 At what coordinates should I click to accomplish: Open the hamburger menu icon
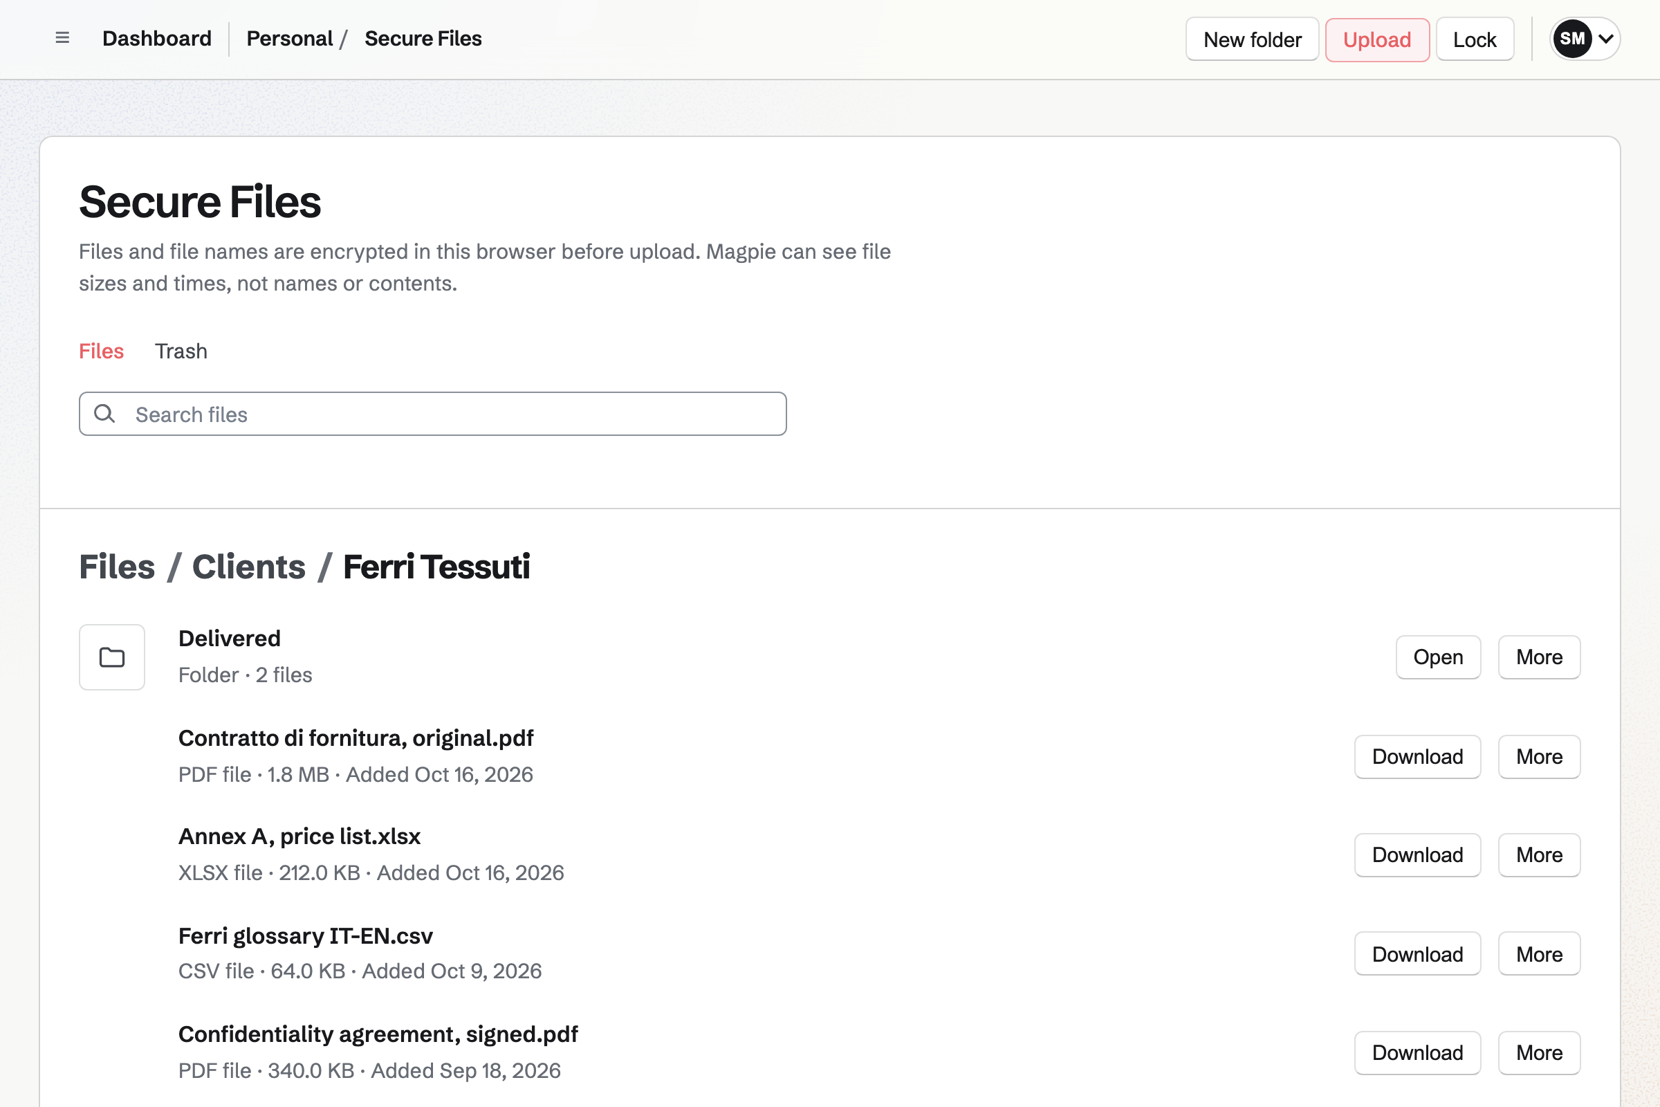coord(62,38)
